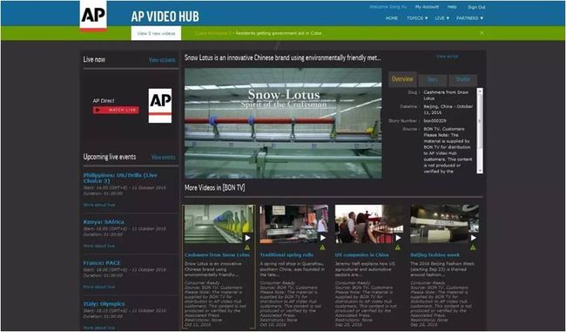Click the View script link

(x=448, y=57)
